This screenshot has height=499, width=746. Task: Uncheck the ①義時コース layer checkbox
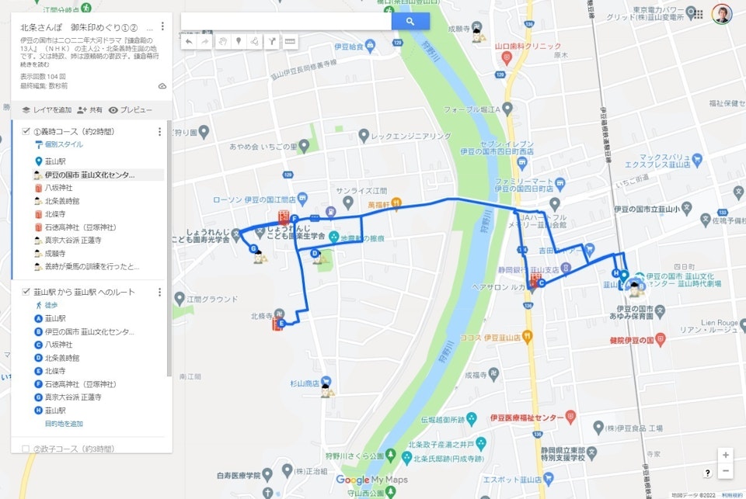pyautogui.click(x=26, y=131)
